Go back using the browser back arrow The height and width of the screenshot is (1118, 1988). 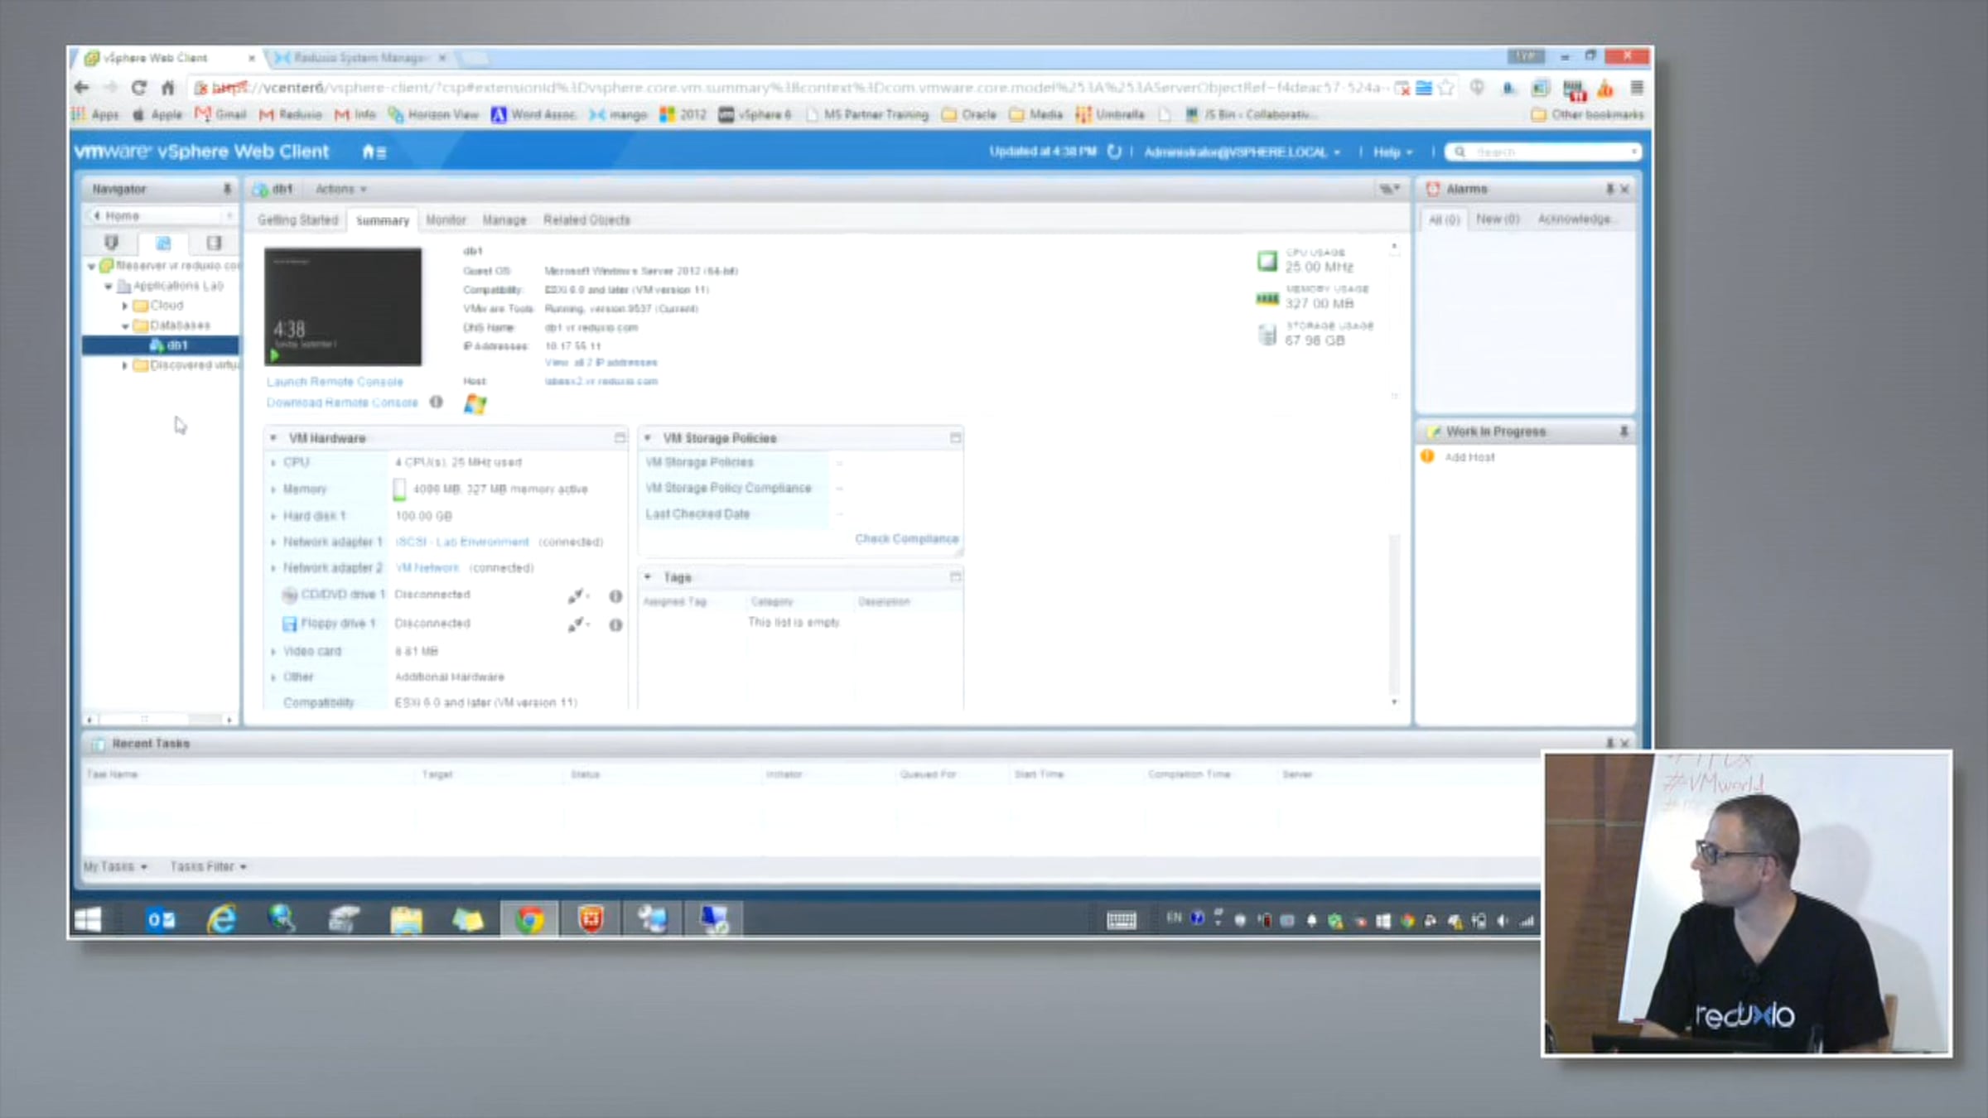pos(81,87)
